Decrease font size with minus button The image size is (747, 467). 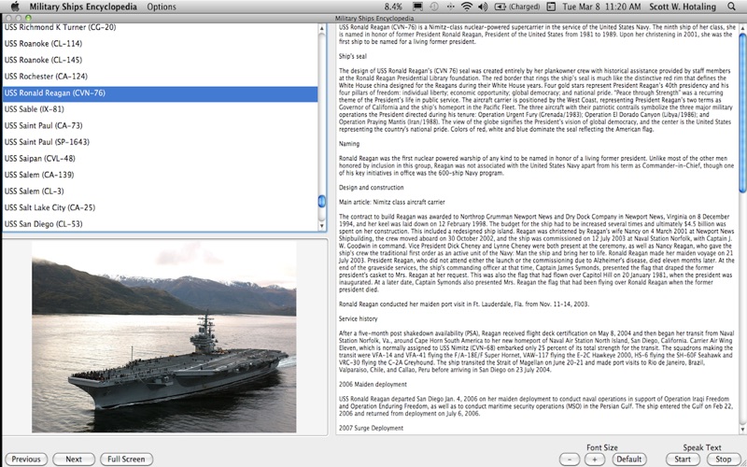[x=570, y=460]
